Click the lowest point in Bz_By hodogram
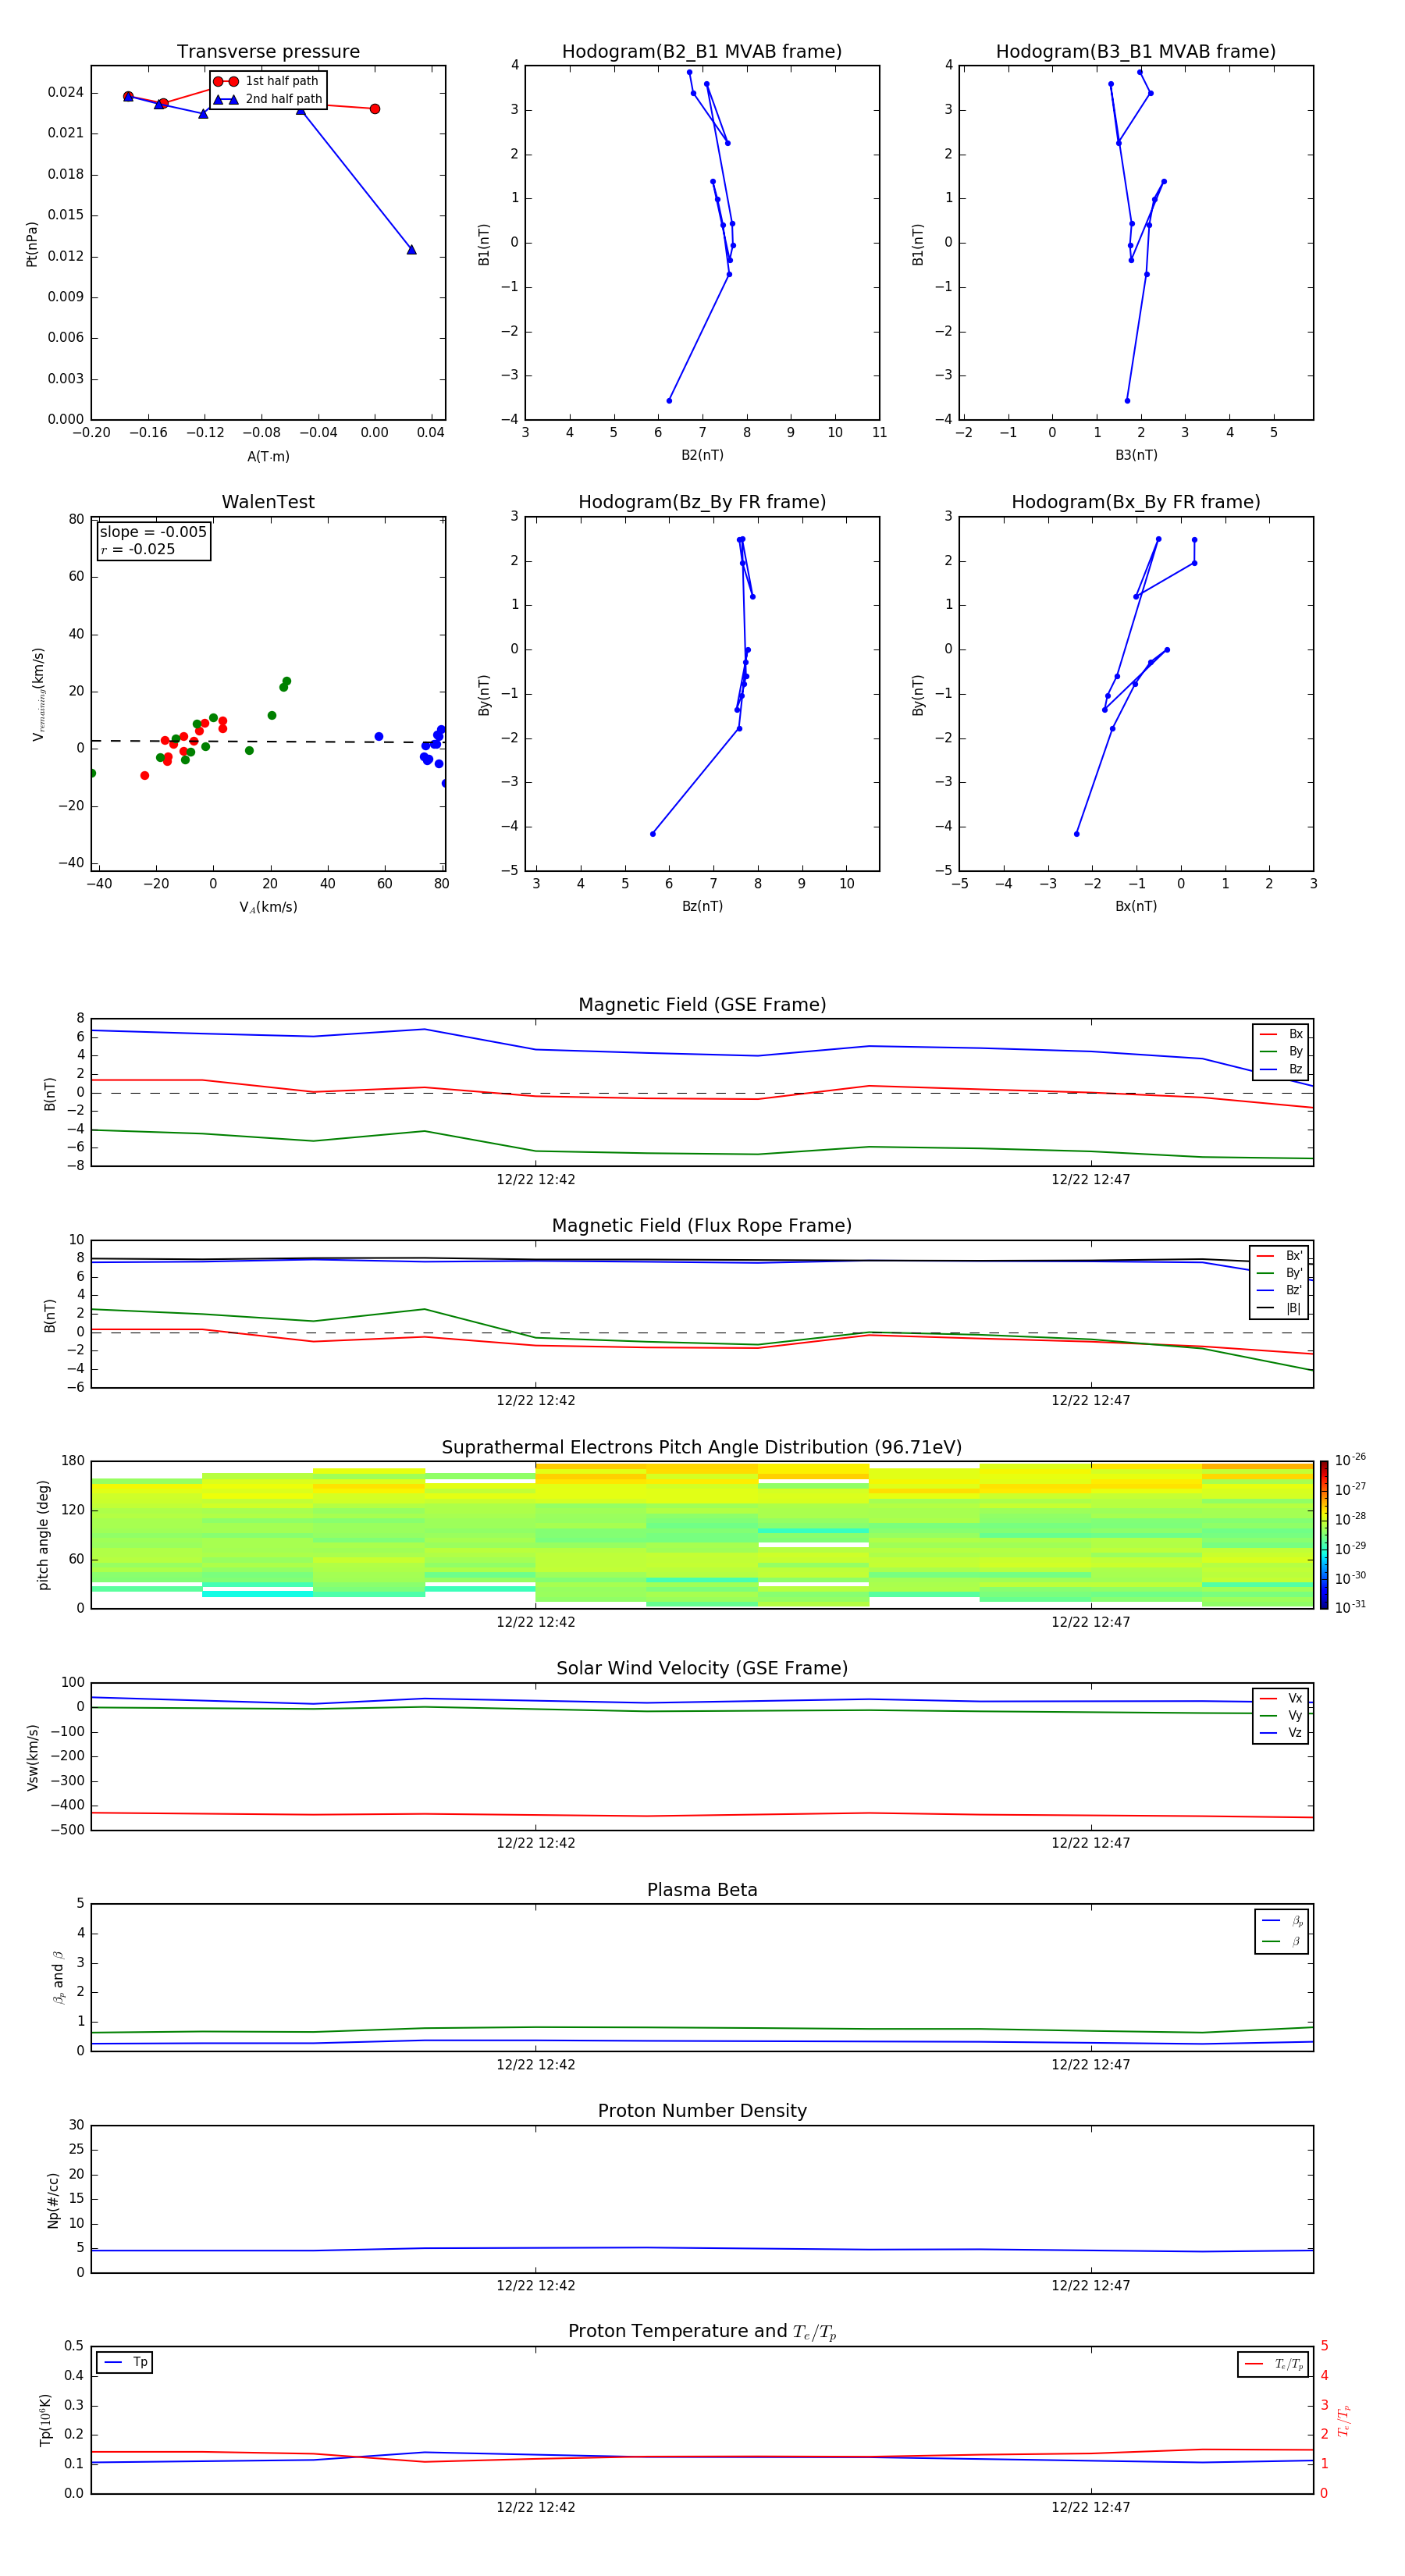 coord(653,834)
